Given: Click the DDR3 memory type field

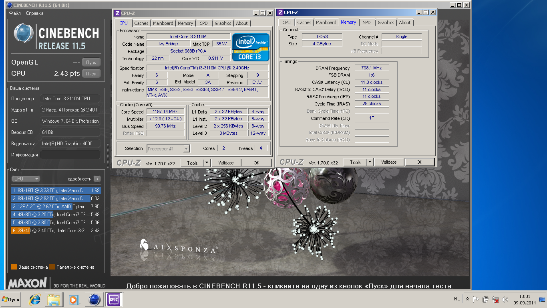Looking at the screenshot, I should (322, 37).
